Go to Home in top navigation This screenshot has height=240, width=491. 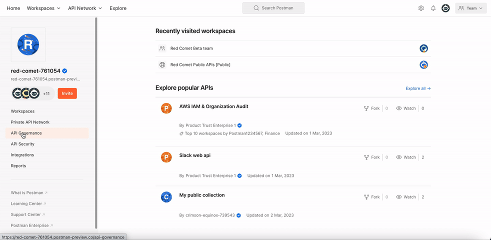tap(13, 8)
